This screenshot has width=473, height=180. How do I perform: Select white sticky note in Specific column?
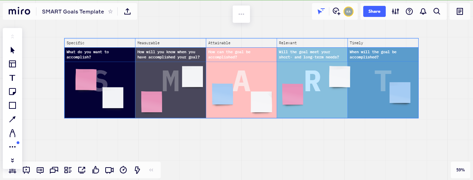(x=113, y=98)
